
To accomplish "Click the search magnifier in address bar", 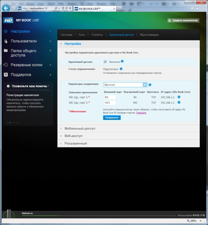I will tap(56, 8).
